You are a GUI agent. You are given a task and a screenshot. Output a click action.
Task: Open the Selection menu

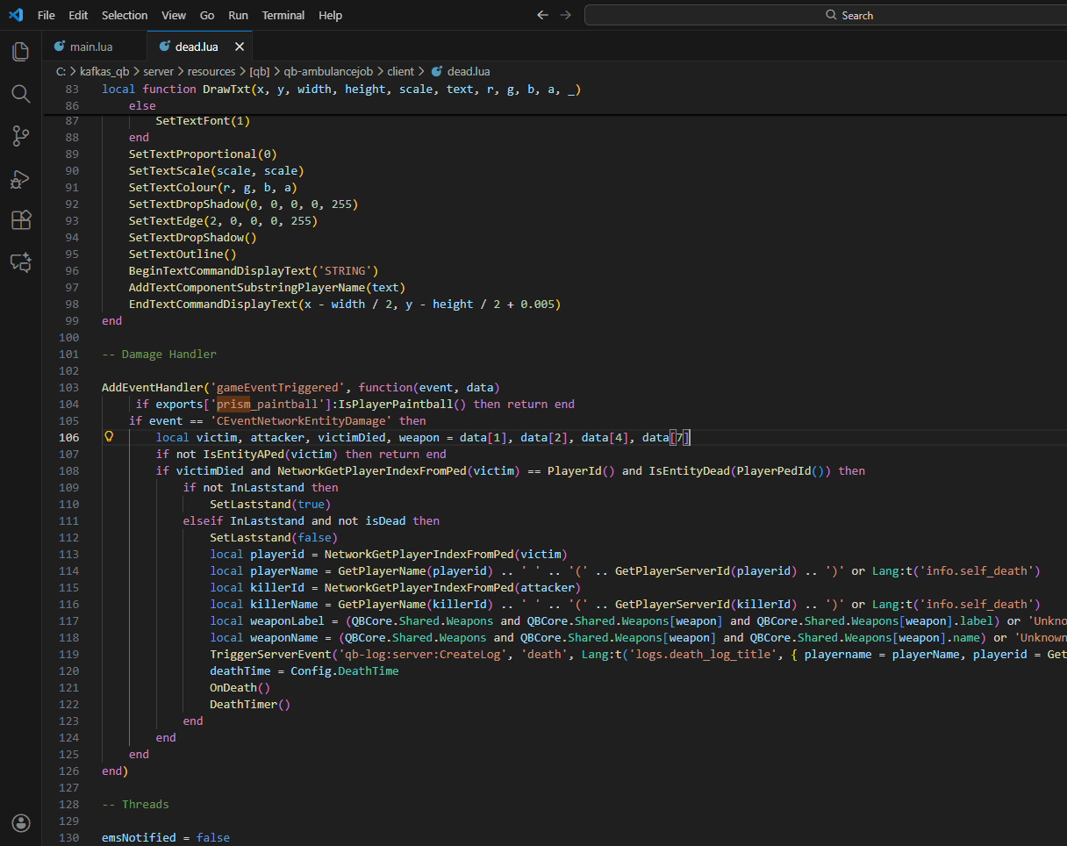[125, 15]
